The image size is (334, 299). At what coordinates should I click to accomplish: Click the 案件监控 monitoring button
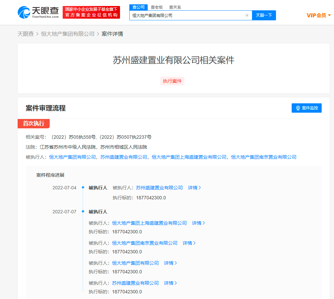click(x=306, y=108)
